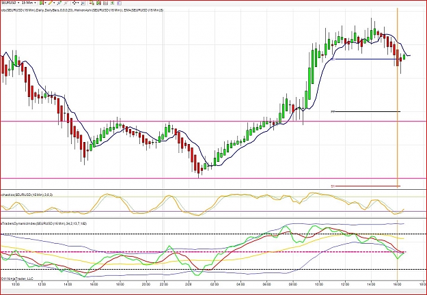Open the 15 Min interval dropdown
This screenshot has width=427, height=295.
tap(29, 3)
